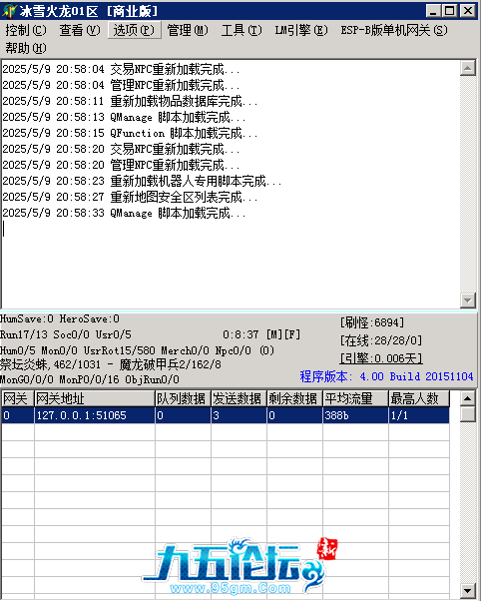Click the 发送数据 column header
Viewport: 481px width, 601px height.
(239, 398)
